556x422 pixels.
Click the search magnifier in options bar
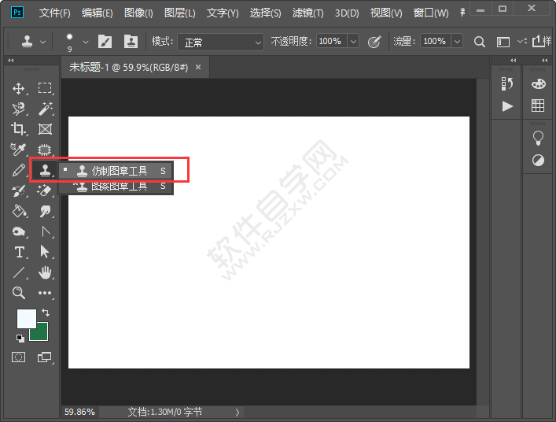480,42
